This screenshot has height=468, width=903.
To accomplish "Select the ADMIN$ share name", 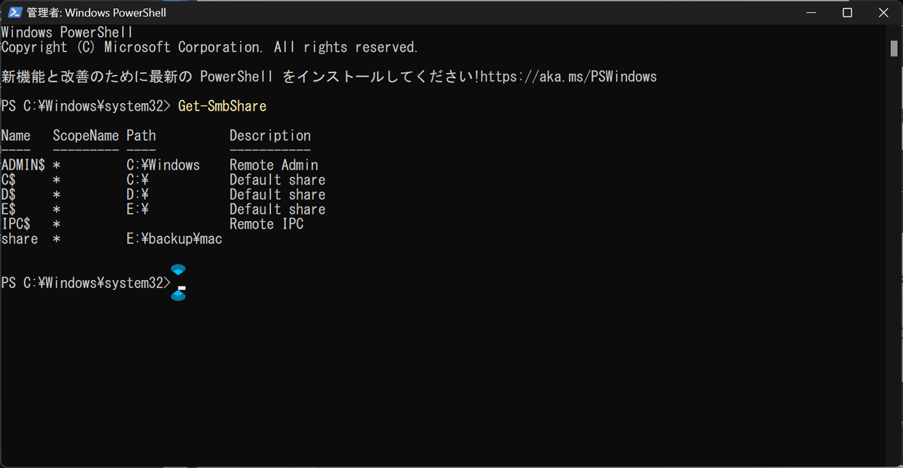I will (x=23, y=165).
